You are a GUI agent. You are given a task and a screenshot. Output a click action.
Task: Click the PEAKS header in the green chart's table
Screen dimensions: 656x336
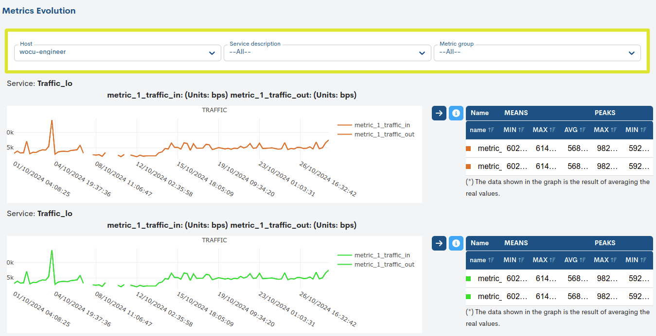click(605, 243)
